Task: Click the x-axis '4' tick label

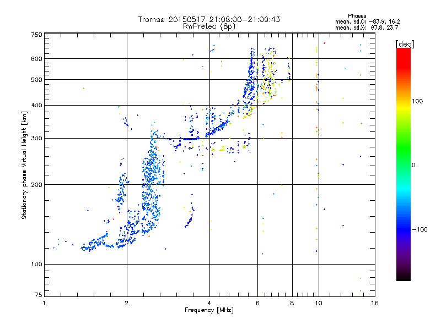Action: [209, 303]
